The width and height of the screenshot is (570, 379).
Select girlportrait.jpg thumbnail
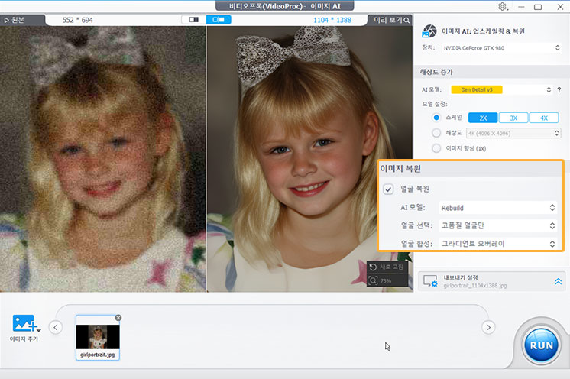[x=98, y=337]
